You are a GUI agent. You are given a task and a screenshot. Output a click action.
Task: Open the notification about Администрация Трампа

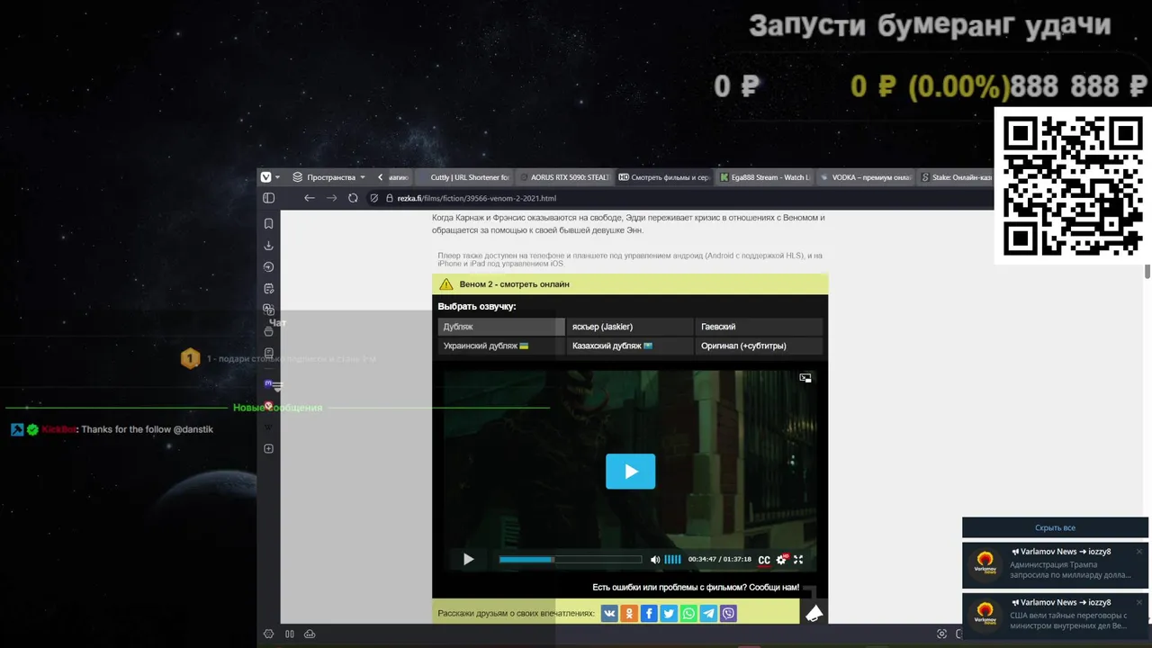pyautogui.click(x=1055, y=564)
